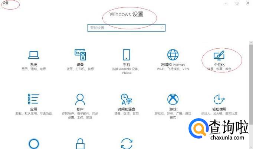253x149 pixels.
Task: Open 轻松使用 (Ease of Access) icon
Action: 219,99
